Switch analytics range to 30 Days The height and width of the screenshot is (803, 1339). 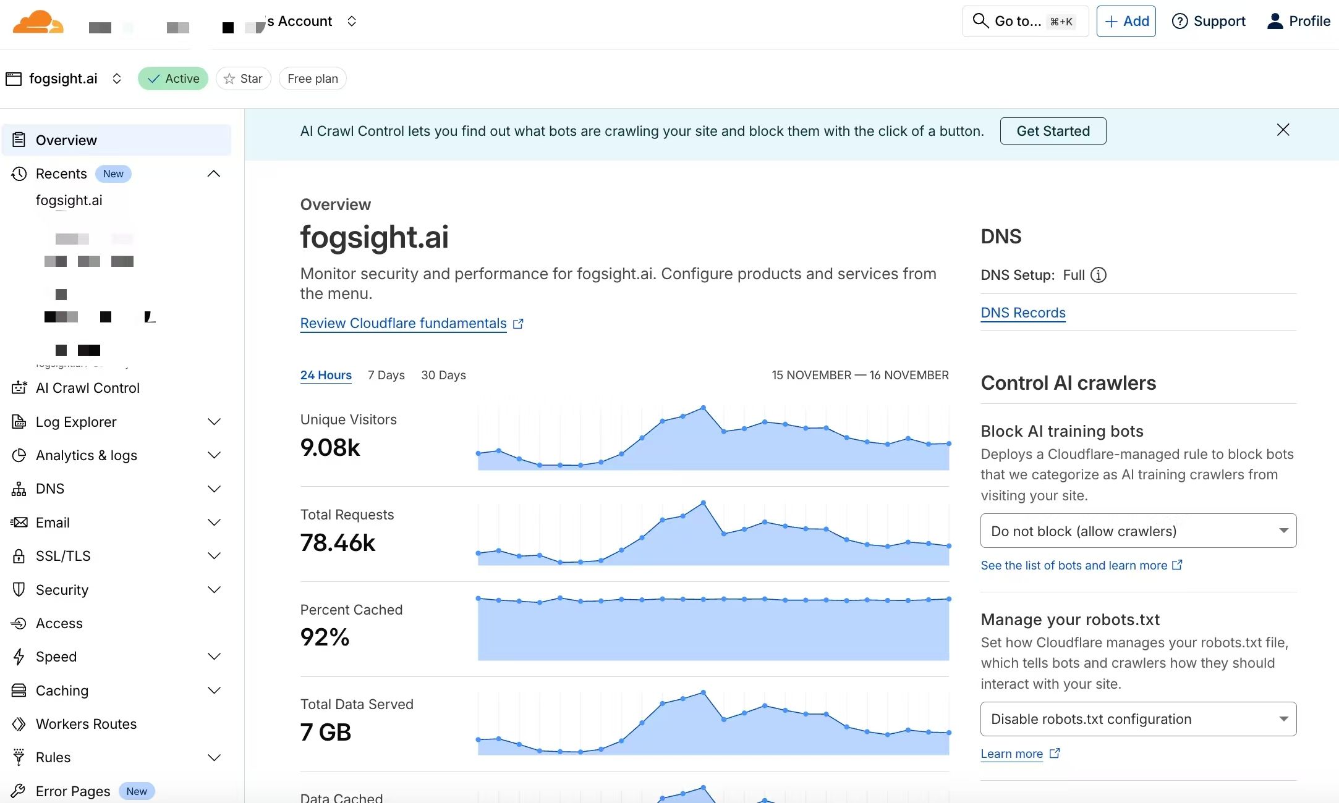click(x=443, y=375)
